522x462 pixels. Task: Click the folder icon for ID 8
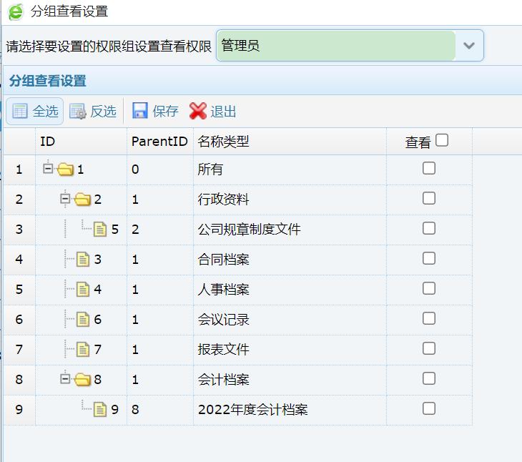[x=83, y=379]
